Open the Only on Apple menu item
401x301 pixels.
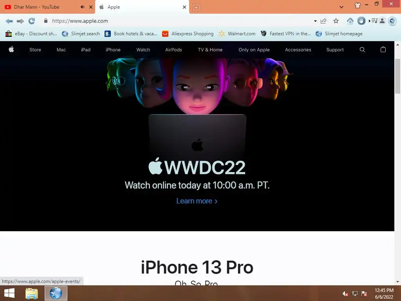[x=254, y=50]
